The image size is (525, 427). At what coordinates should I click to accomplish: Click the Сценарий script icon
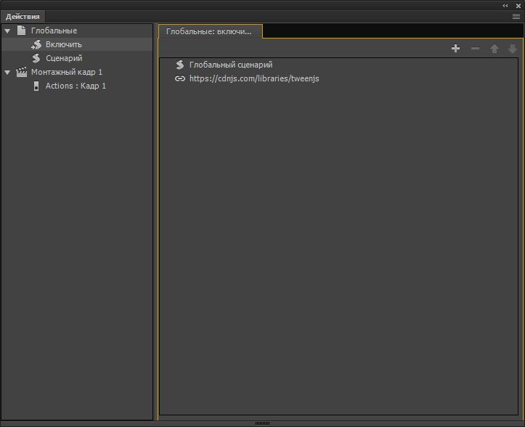click(36, 58)
